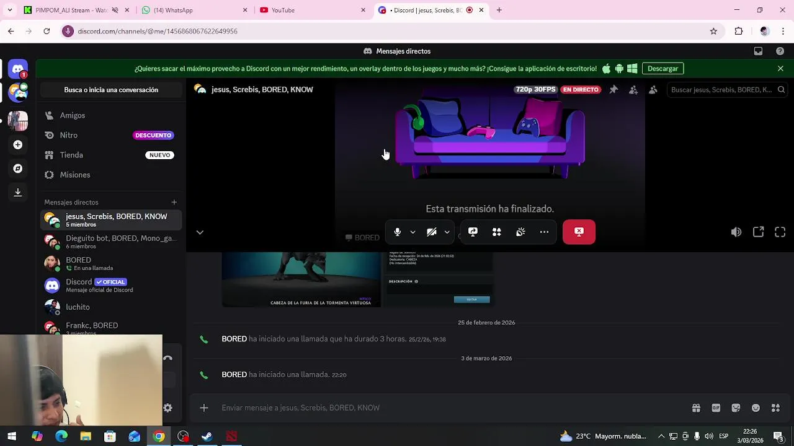Collapse the call panel chevron
Viewport: 794px width, 446px height.
[200, 232]
